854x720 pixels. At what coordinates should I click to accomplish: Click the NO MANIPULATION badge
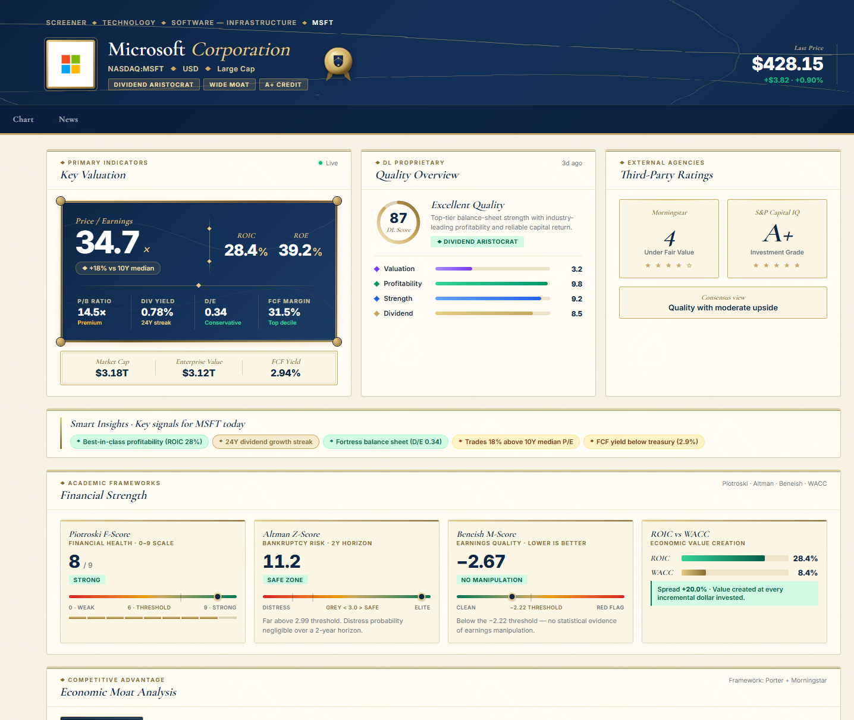coord(492,580)
